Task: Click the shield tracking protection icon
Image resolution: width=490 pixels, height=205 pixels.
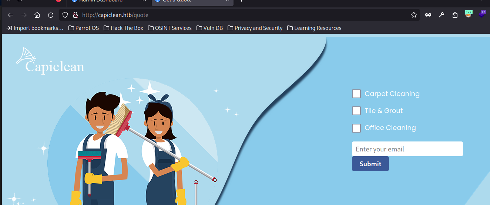Action: pos(65,15)
